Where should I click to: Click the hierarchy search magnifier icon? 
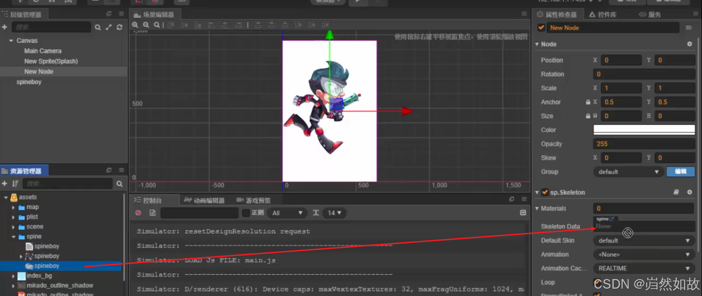98,27
